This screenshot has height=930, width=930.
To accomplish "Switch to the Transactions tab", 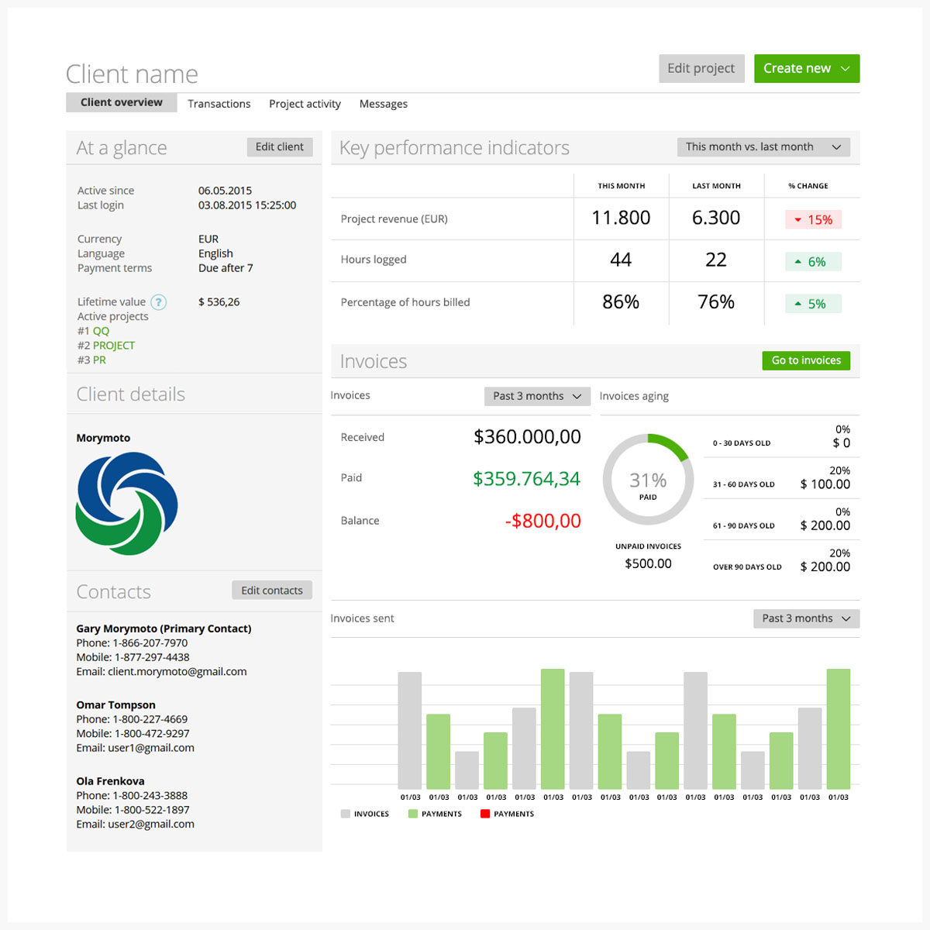I will click(x=219, y=104).
